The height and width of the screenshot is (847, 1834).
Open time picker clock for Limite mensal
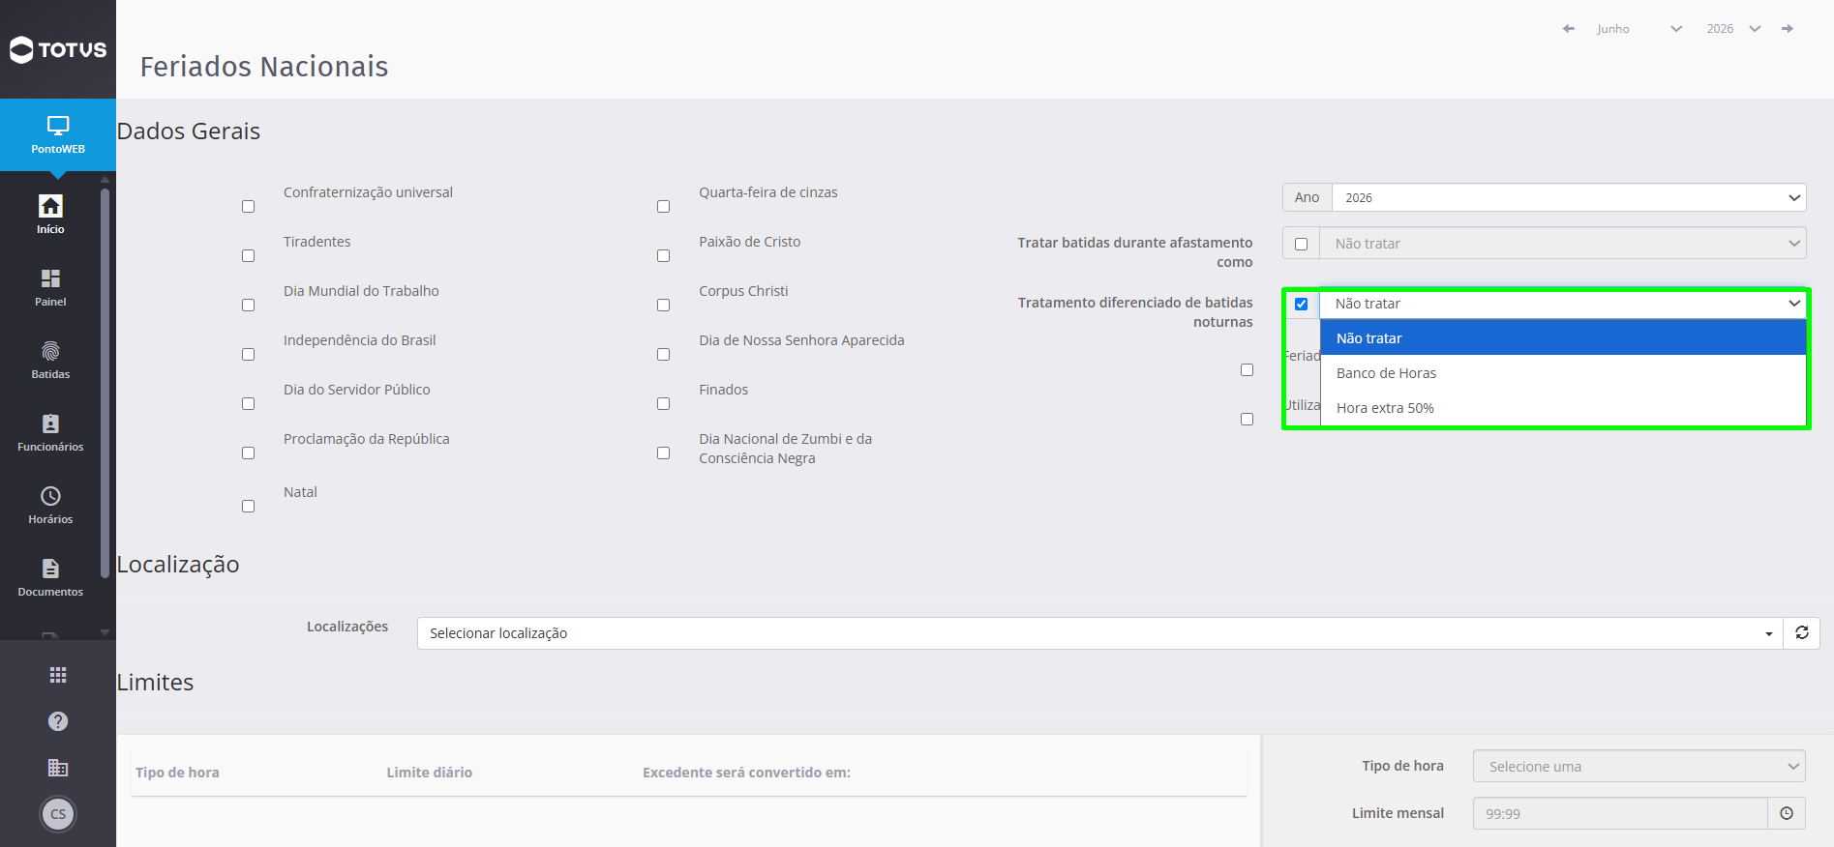(x=1787, y=813)
